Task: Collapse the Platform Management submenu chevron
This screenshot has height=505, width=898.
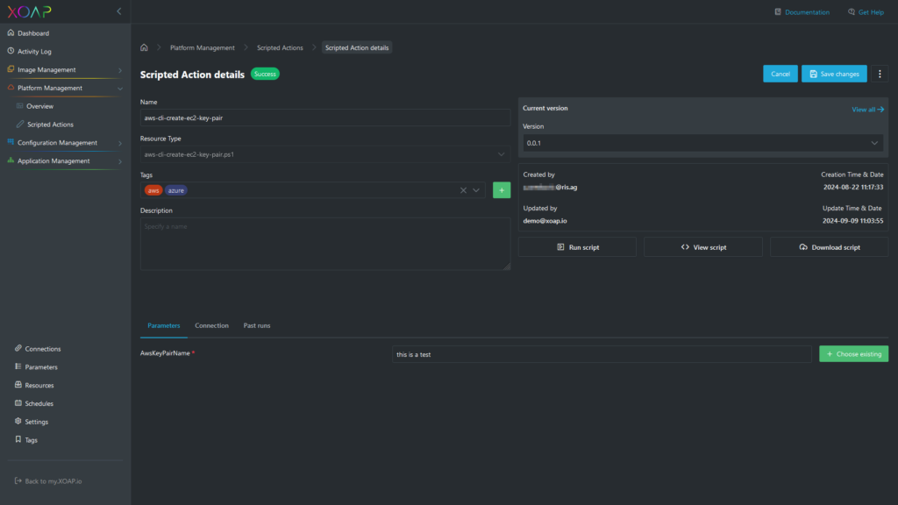Action: (120, 89)
